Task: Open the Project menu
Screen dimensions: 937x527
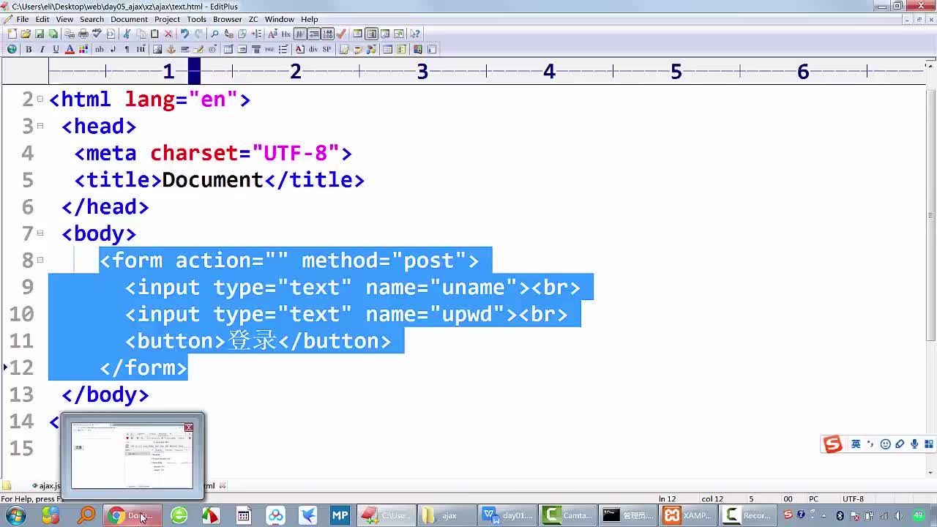Action: point(167,19)
